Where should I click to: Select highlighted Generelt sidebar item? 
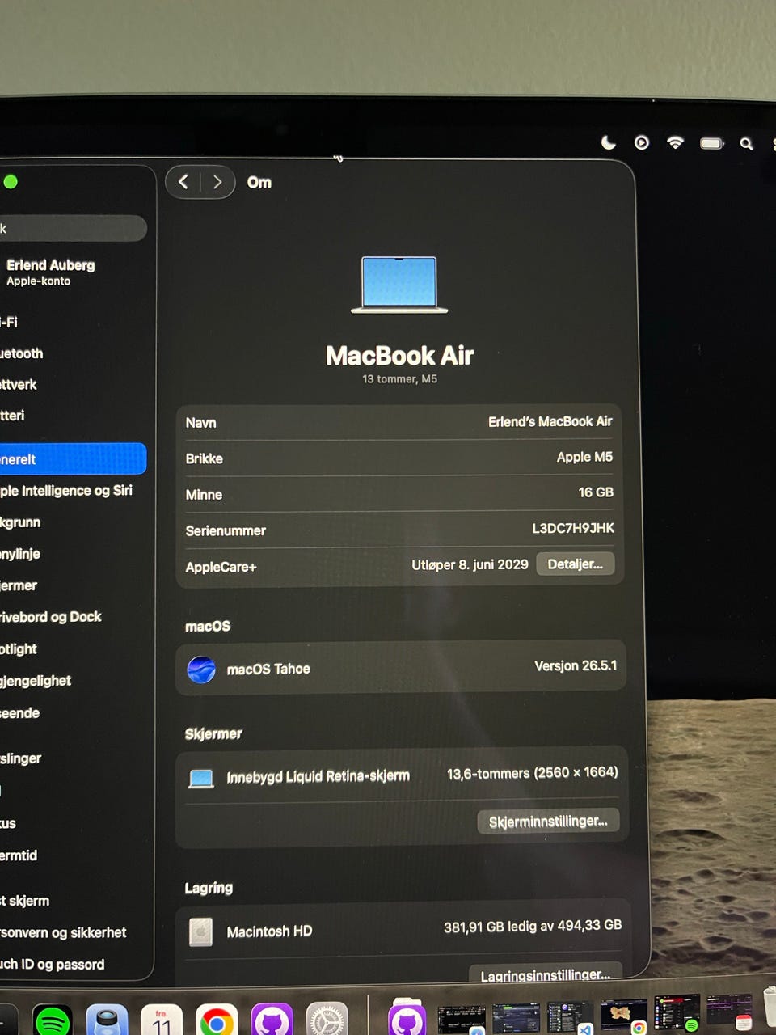(x=73, y=458)
